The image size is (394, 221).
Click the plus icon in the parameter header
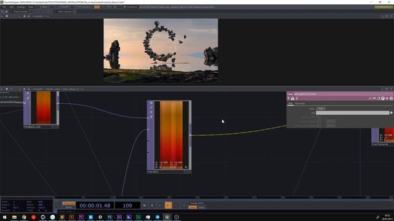[x=387, y=98]
